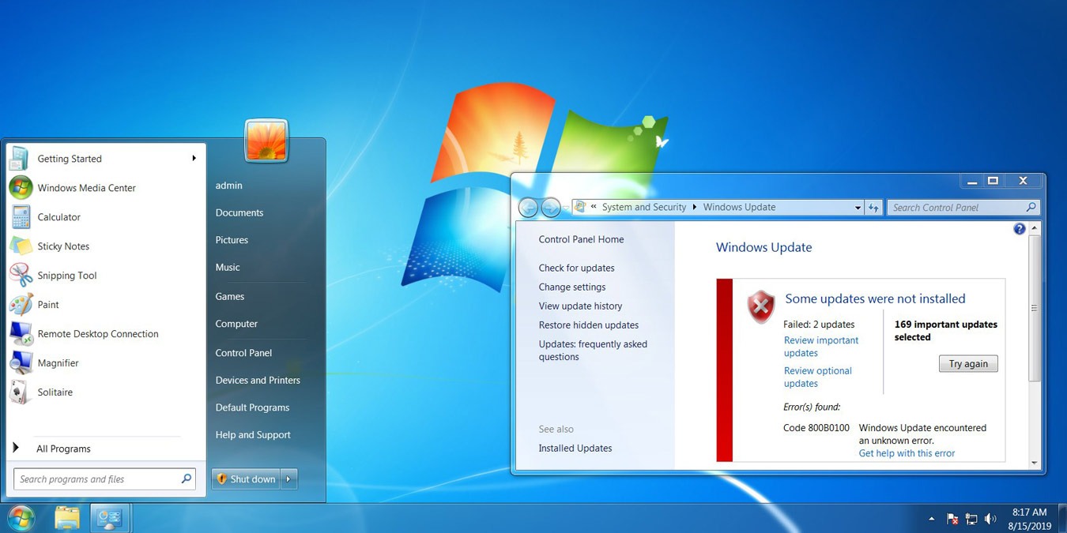1067x533 pixels.
Task: Launch Paint from the Start menu
Action: (x=48, y=304)
